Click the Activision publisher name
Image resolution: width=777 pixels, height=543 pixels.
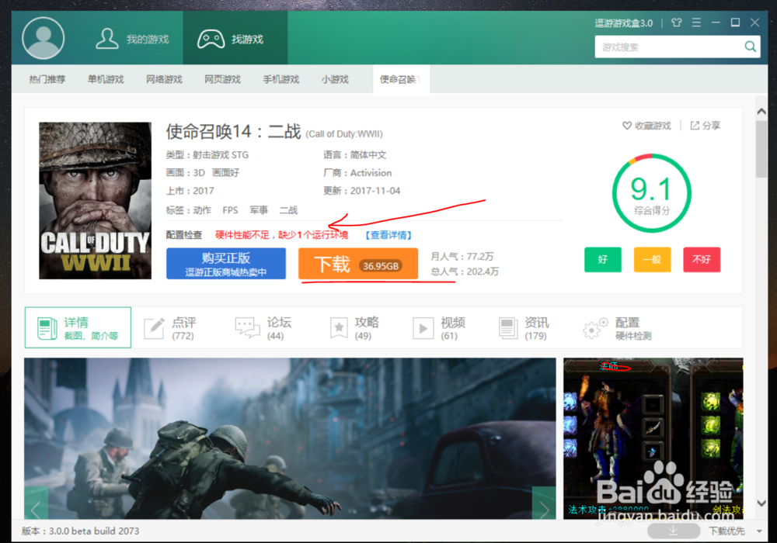[371, 173]
